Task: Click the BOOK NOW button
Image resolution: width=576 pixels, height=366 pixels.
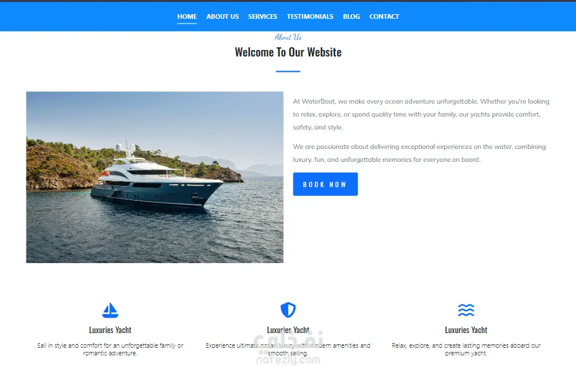Action: tap(325, 184)
